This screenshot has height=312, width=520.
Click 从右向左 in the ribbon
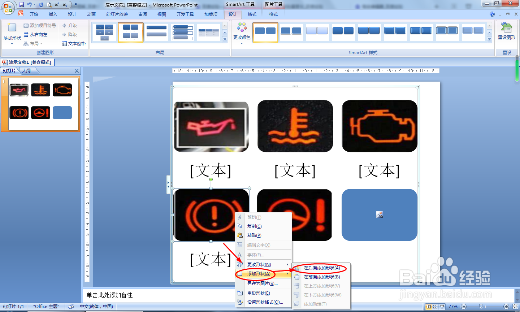pos(36,35)
